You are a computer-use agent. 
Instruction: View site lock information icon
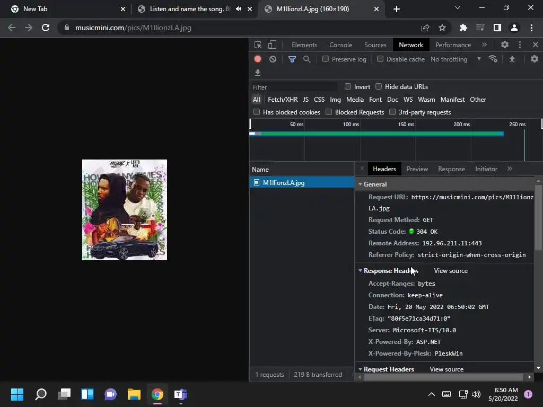coord(67,28)
